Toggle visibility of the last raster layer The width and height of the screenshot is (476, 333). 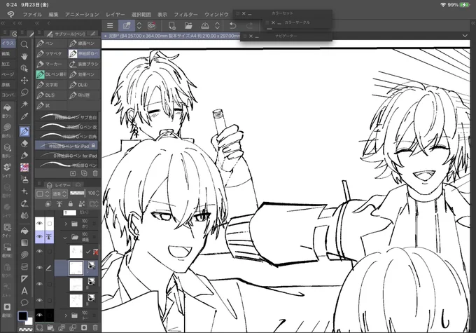[39, 300]
